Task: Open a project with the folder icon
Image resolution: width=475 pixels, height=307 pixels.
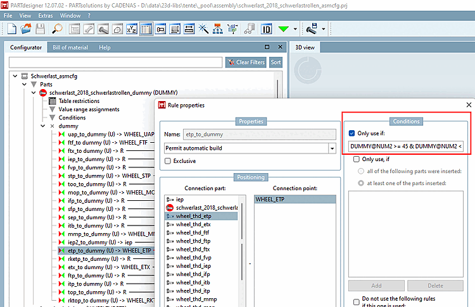Action: click(26, 29)
